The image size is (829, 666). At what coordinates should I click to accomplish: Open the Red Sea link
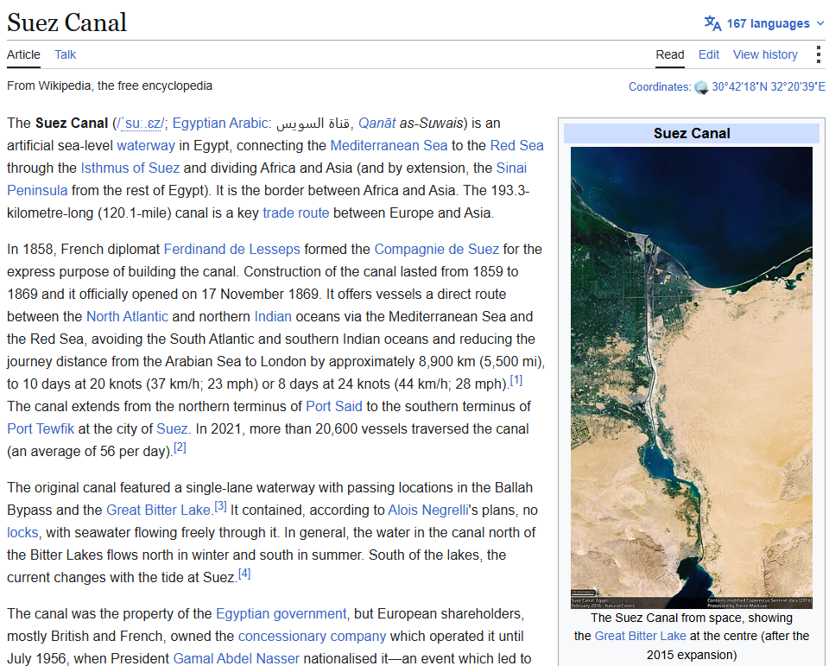coord(516,145)
